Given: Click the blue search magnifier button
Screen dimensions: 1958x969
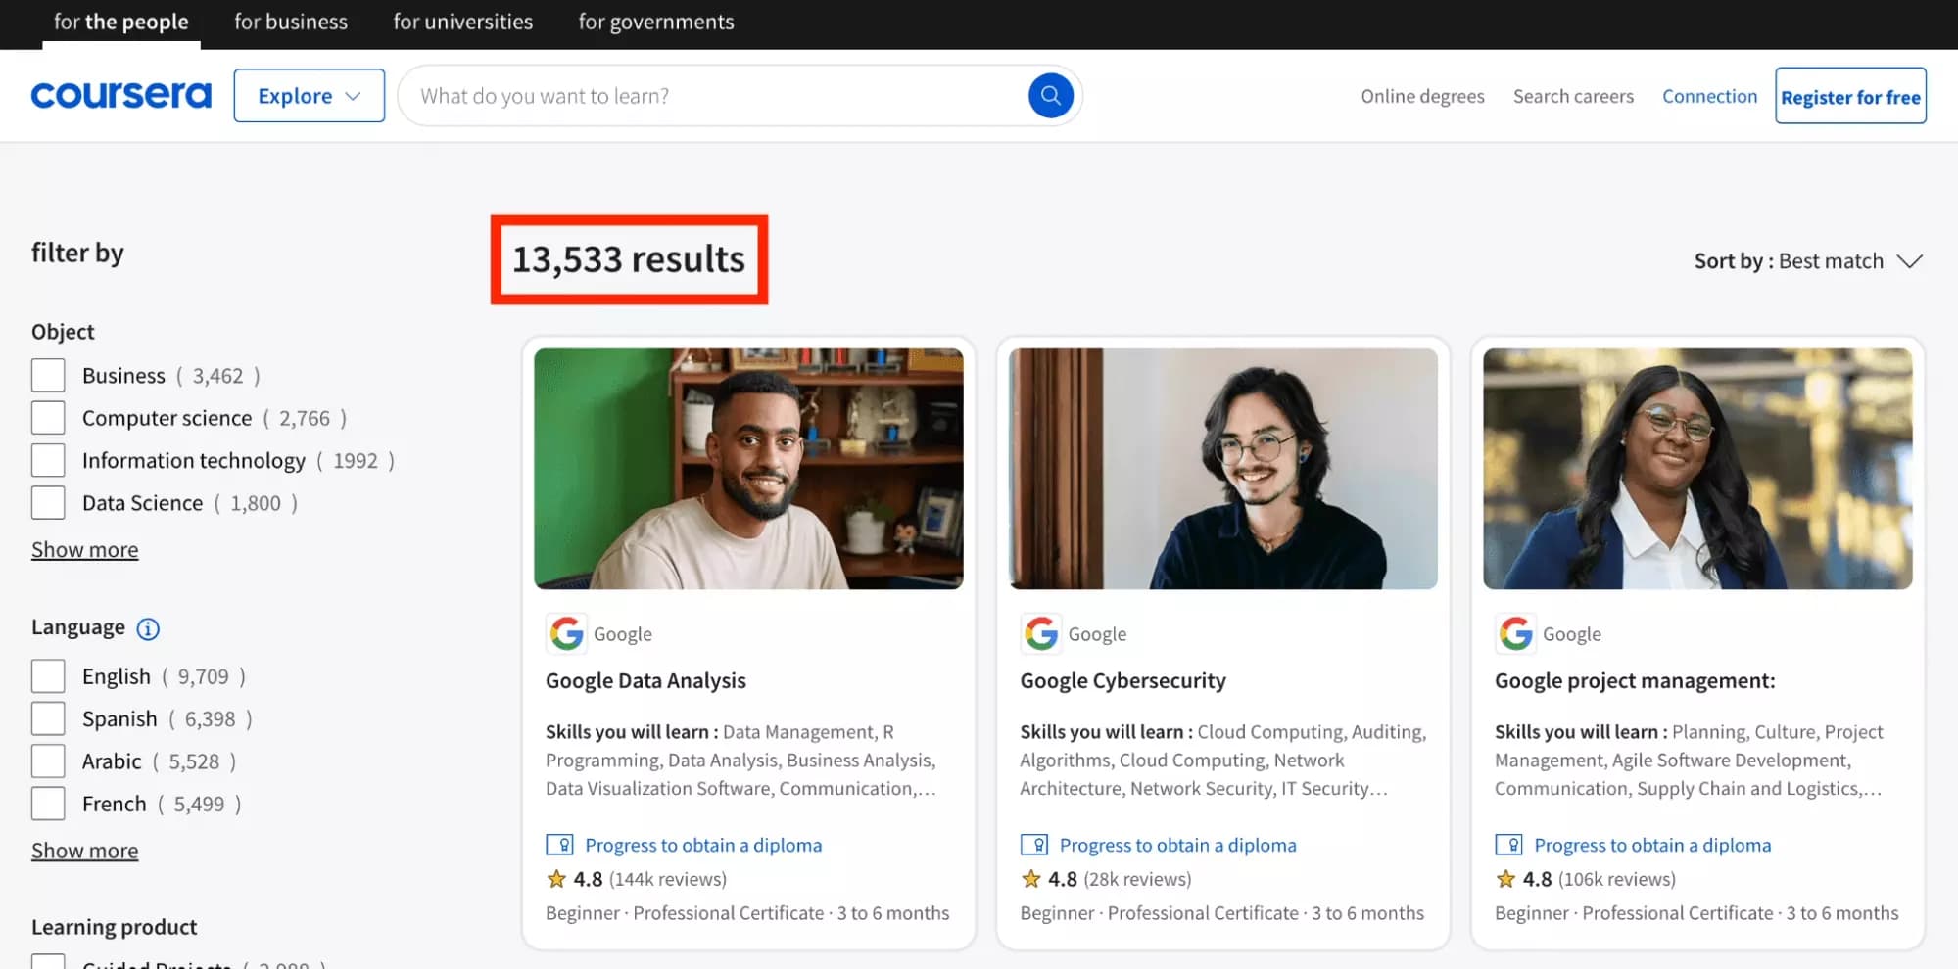Looking at the screenshot, I should (1050, 96).
